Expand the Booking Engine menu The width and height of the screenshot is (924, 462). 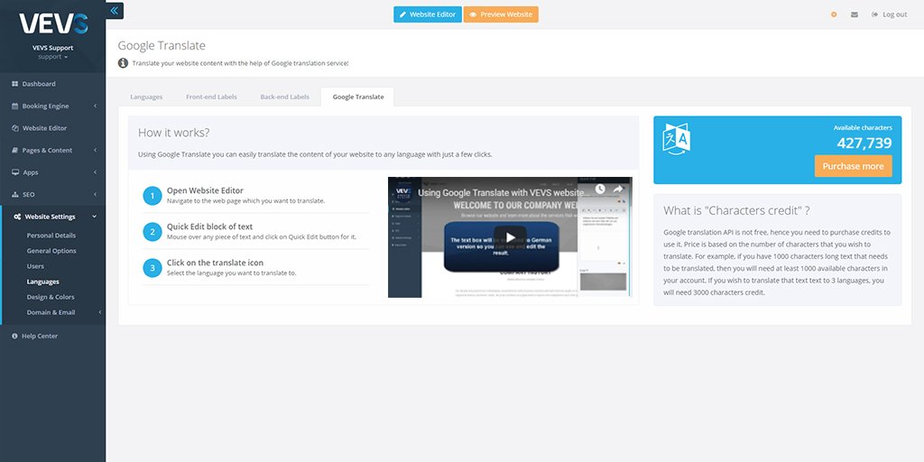pyautogui.click(x=53, y=106)
